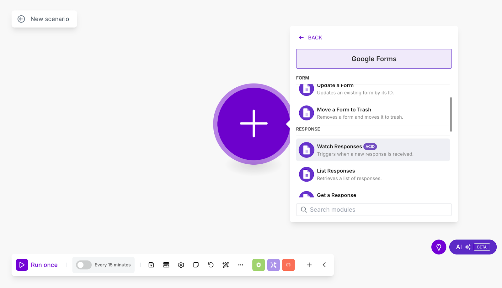Enable the Every 15 minutes schedule toggle
Image resolution: width=502 pixels, height=288 pixels.
pos(83,265)
